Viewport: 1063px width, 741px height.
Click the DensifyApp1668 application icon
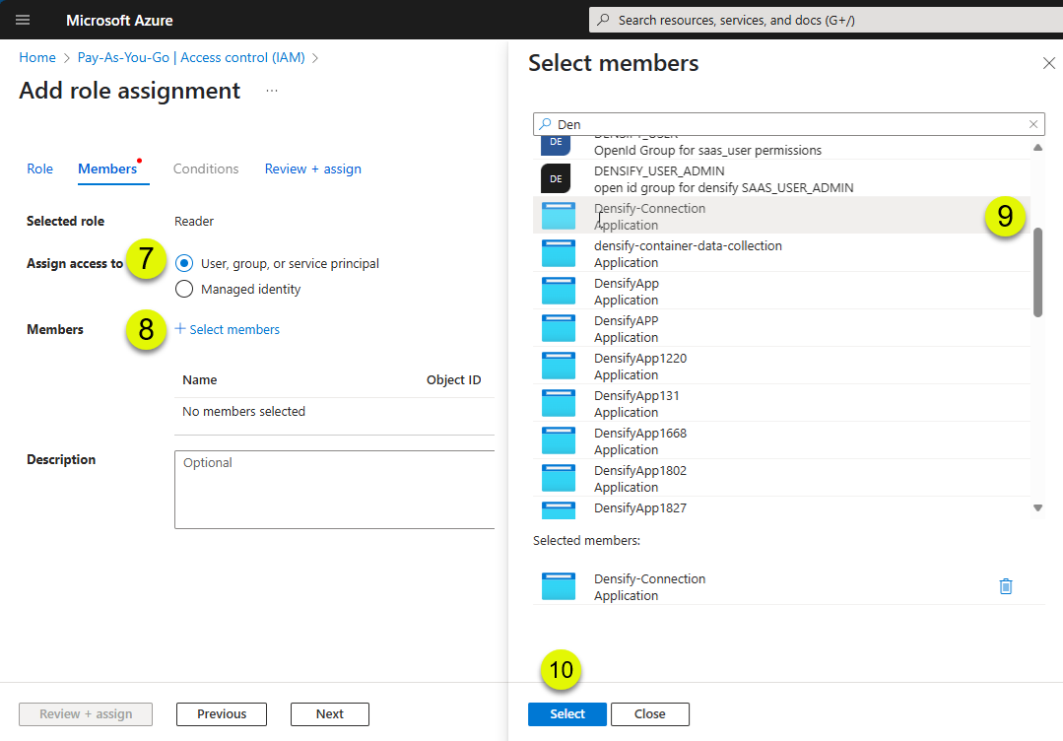[x=559, y=440]
